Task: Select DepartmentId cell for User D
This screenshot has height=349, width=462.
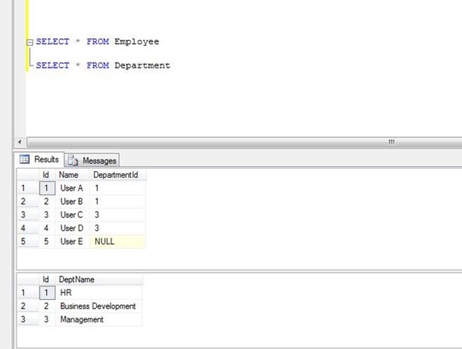Action: coord(117,228)
